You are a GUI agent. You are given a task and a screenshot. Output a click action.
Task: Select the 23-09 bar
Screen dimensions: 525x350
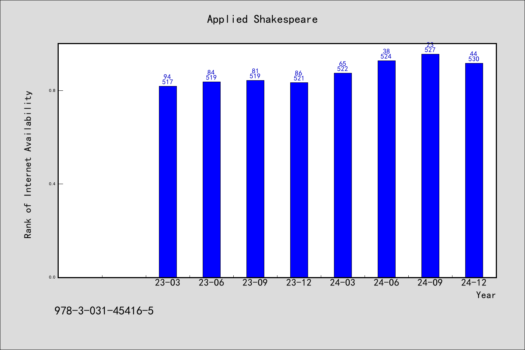pos(255,179)
